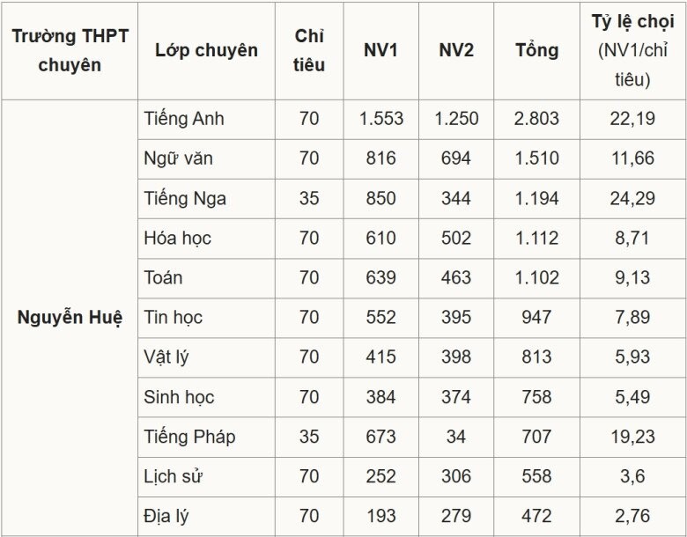Select the 'Nguyễn Huệ' school cell
The width and height of the screenshot is (687, 537).
point(70,318)
